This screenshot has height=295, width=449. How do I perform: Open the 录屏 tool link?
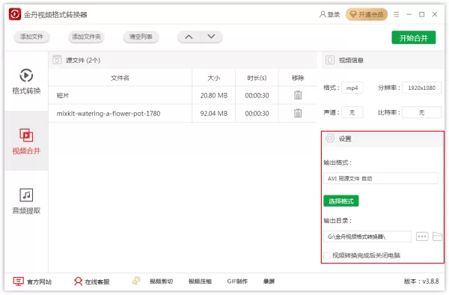[x=269, y=282]
